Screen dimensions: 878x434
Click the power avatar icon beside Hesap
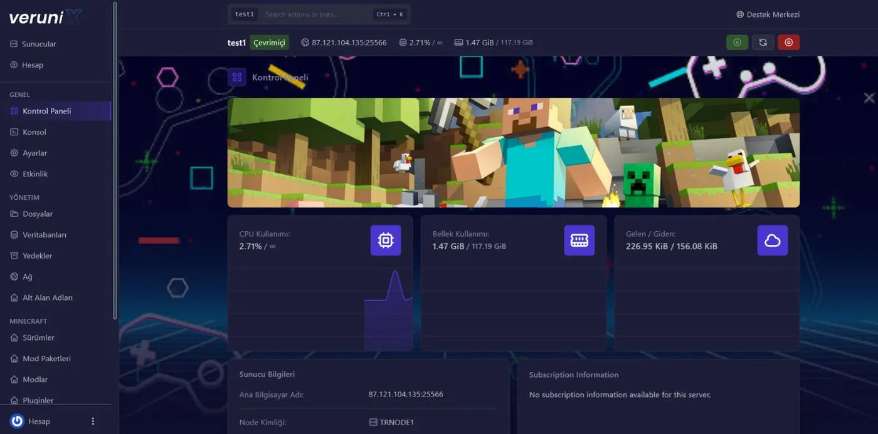(x=17, y=421)
